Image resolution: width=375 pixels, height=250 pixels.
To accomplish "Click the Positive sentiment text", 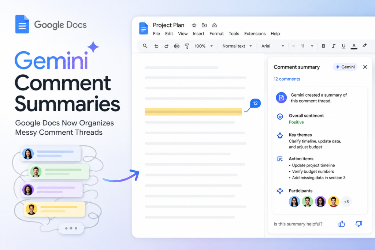I will (x=296, y=122).
